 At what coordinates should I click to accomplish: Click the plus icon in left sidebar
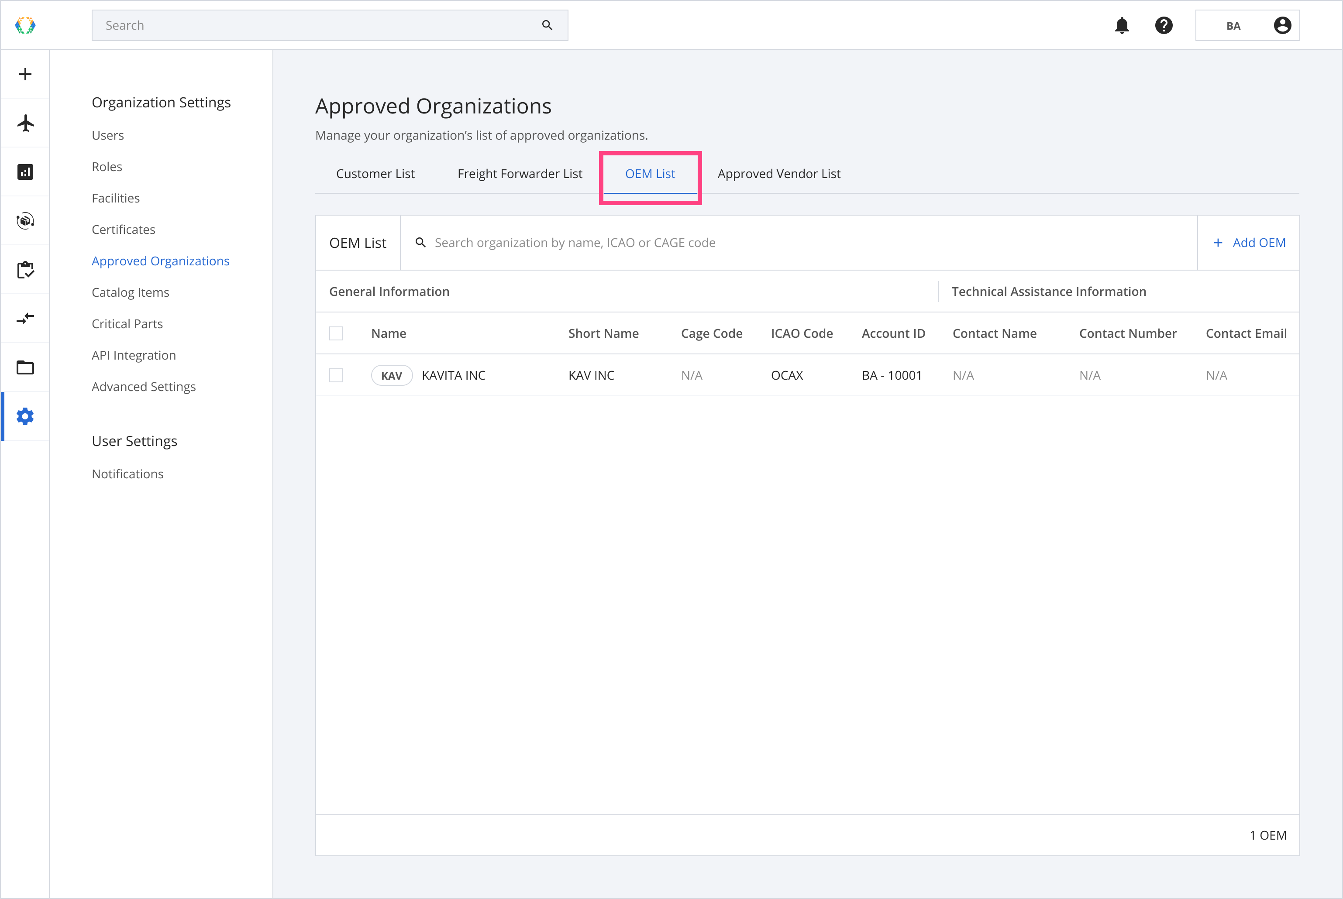click(25, 74)
